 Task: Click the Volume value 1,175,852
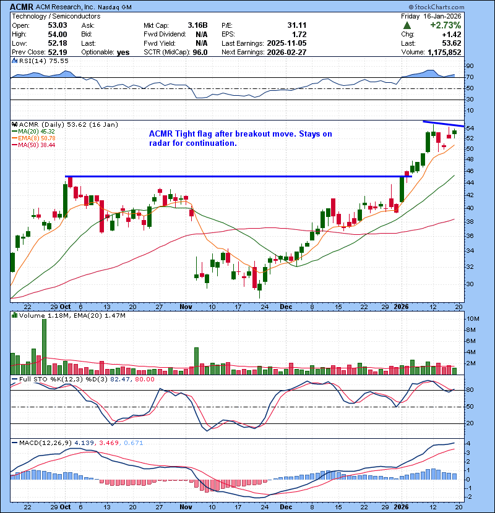444,53
